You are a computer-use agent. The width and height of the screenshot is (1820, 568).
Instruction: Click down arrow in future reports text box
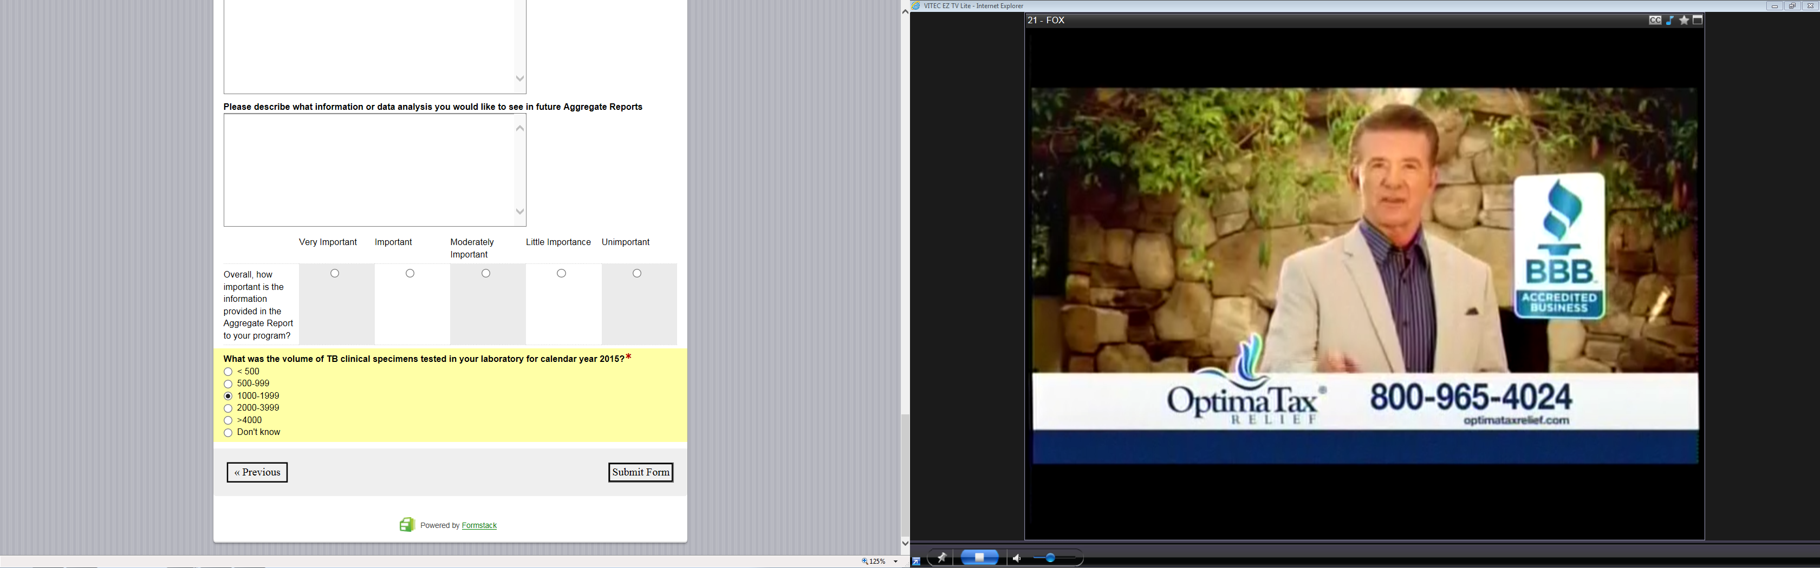pyautogui.click(x=520, y=212)
